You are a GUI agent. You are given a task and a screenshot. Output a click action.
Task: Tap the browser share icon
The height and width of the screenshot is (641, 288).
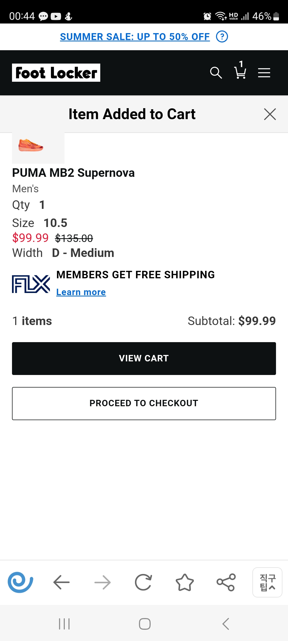point(226,582)
